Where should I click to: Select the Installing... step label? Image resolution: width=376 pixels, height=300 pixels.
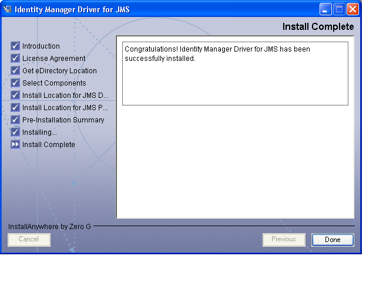(x=39, y=132)
